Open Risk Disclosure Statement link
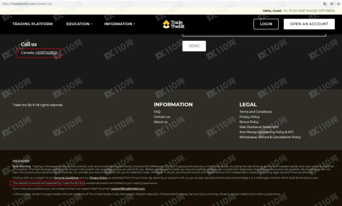 click(x=259, y=127)
